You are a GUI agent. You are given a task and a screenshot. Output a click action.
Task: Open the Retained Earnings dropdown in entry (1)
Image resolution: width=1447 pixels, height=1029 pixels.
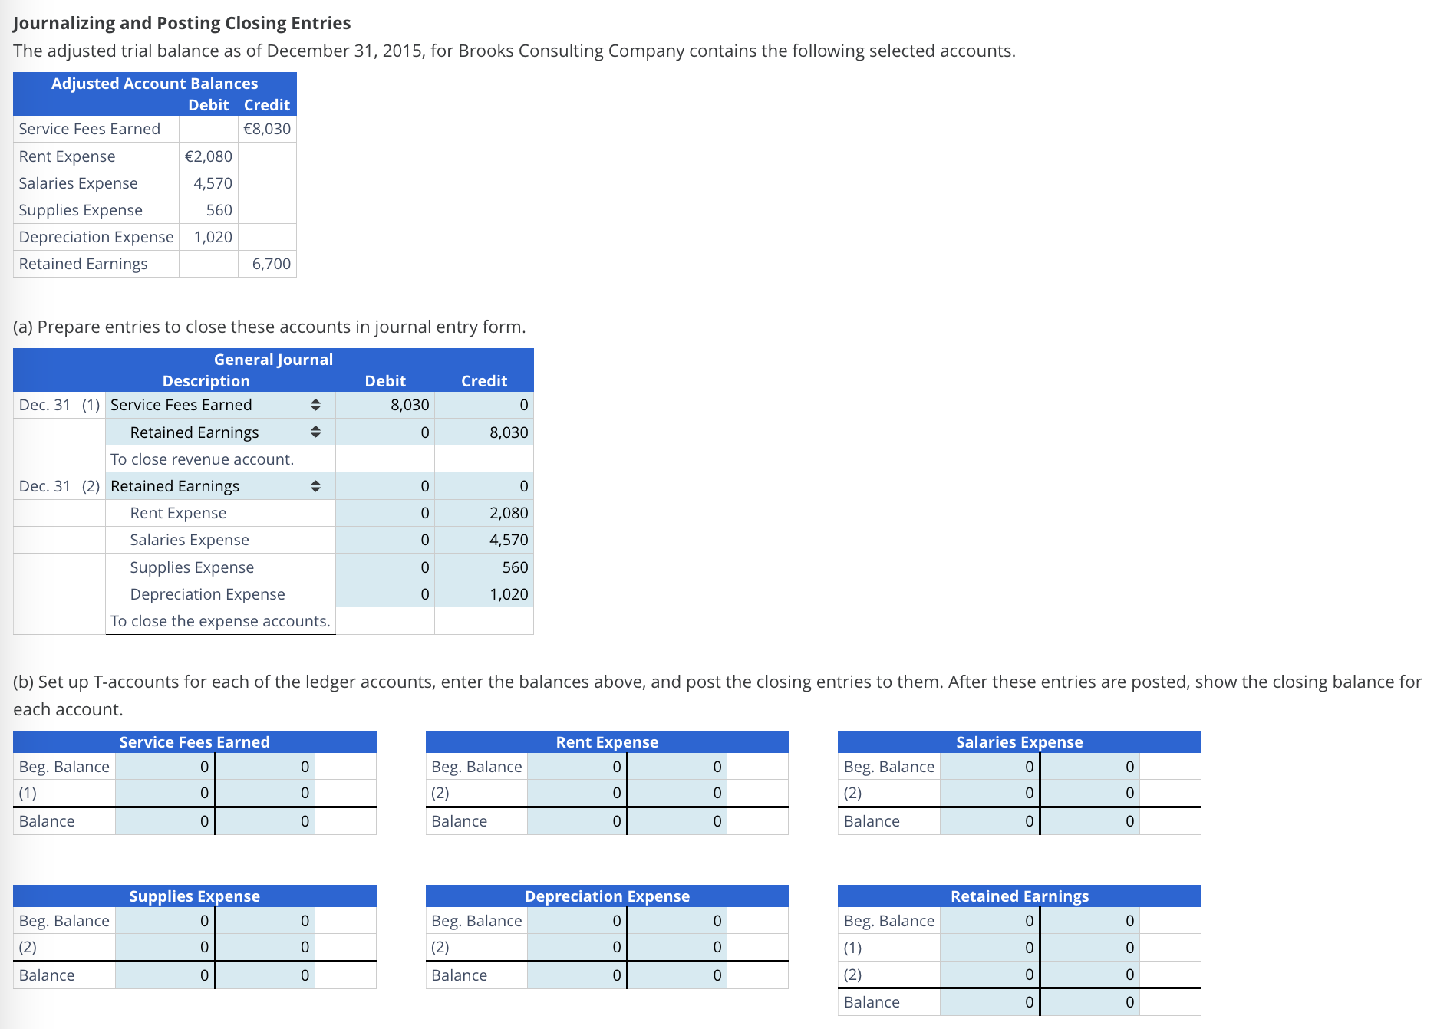pos(315,432)
